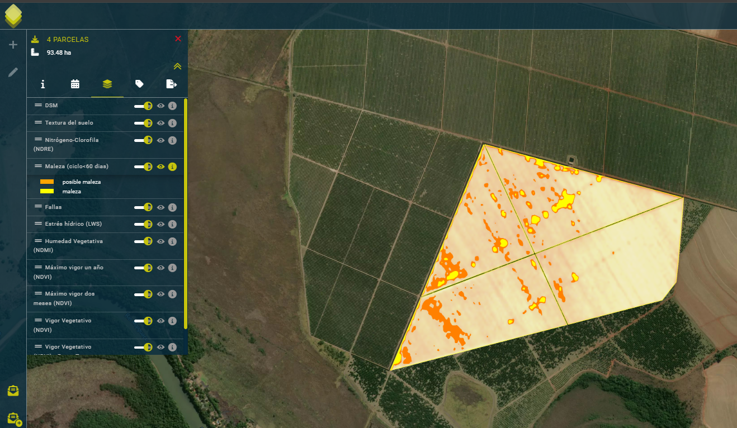Click the 93.48 ha area value
Image resolution: width=737 pixels, height=428 pixels.
pyautogui.click(x=59, y=53)
